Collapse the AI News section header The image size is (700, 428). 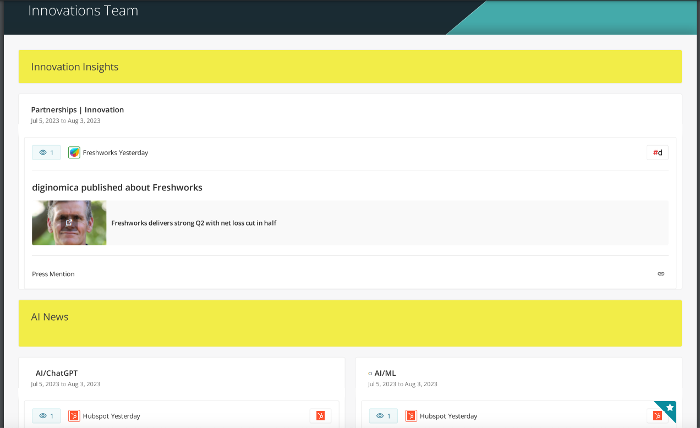(x=50, y=317)
